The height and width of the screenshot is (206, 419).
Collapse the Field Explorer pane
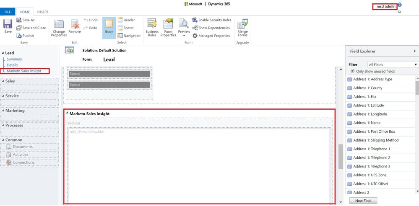point(414,51)
